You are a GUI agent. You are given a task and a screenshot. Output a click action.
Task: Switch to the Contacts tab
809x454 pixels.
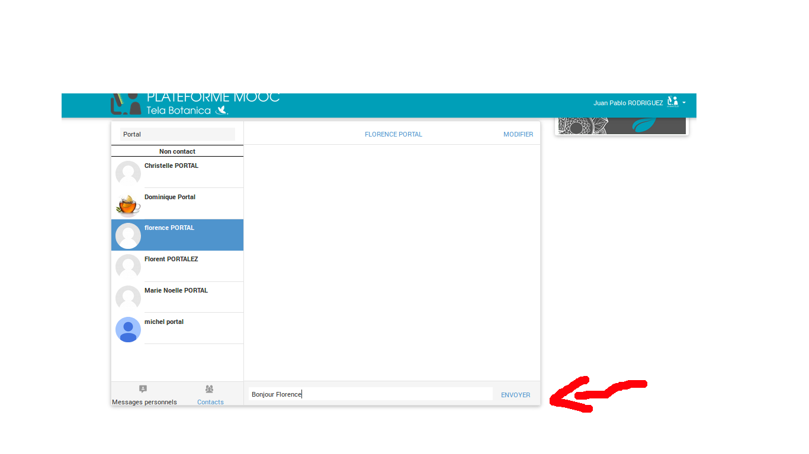(210, 402)
